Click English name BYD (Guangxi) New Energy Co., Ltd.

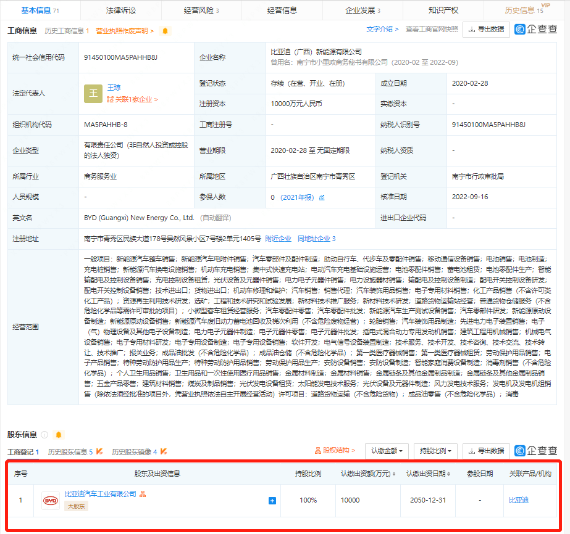pos(139,218)
